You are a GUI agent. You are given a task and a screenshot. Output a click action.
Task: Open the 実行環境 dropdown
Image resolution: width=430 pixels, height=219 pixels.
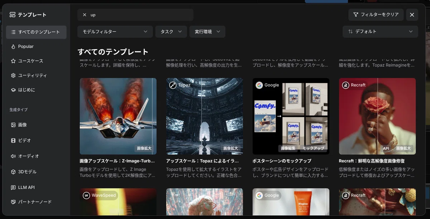207,31
